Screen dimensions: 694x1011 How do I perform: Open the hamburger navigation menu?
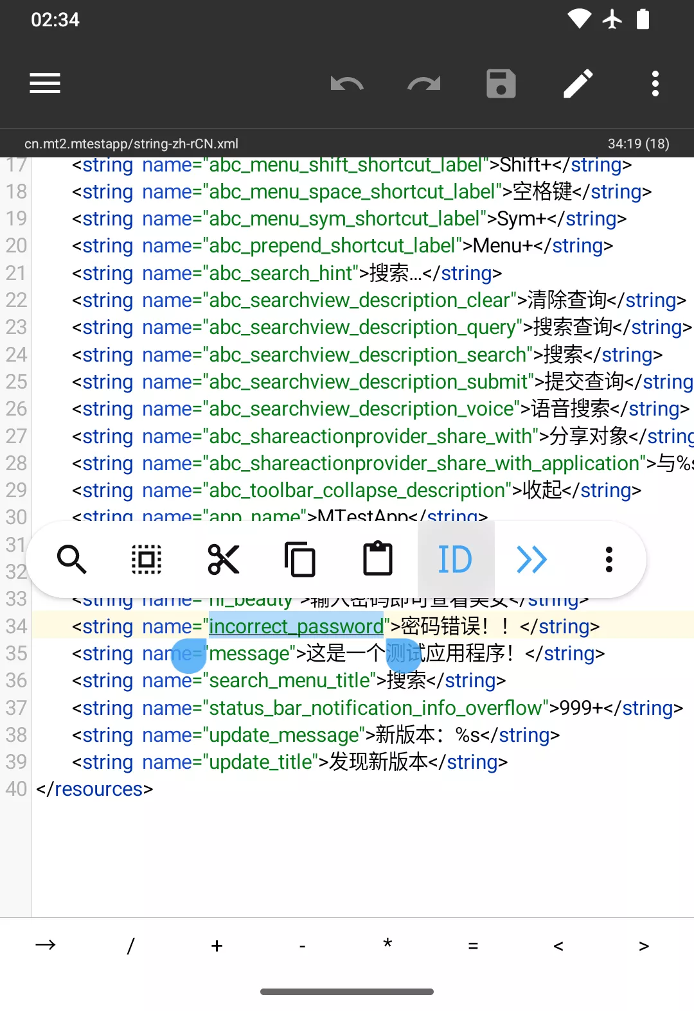pyautogui.click(x=45, y=84)
